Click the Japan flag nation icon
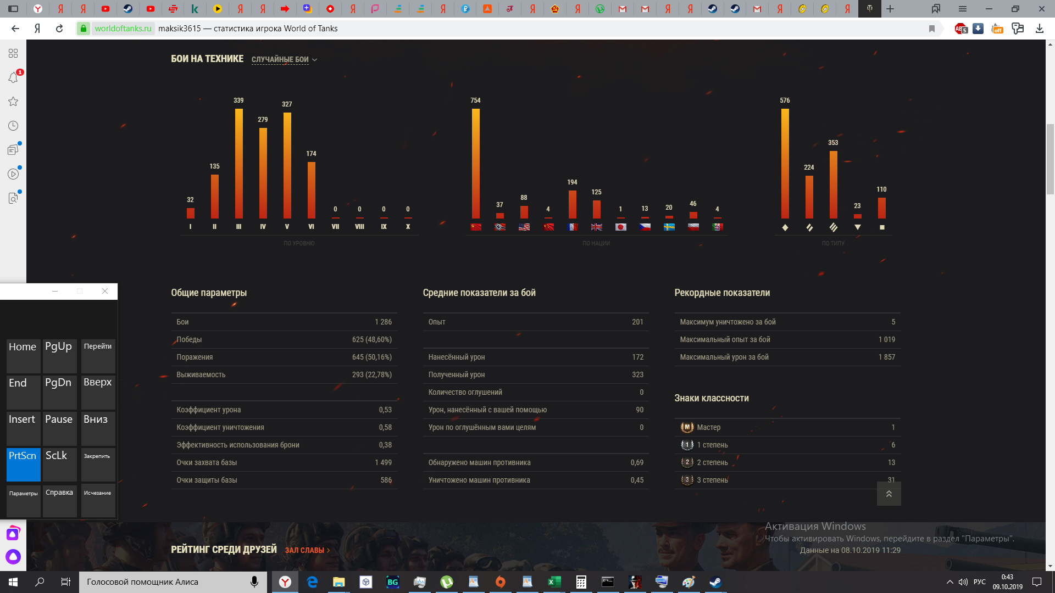1055x593 pixels. coord(620,227)
